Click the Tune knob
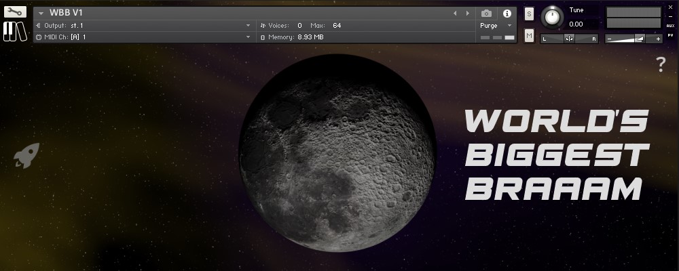679x271 pixels. (552, 18)
